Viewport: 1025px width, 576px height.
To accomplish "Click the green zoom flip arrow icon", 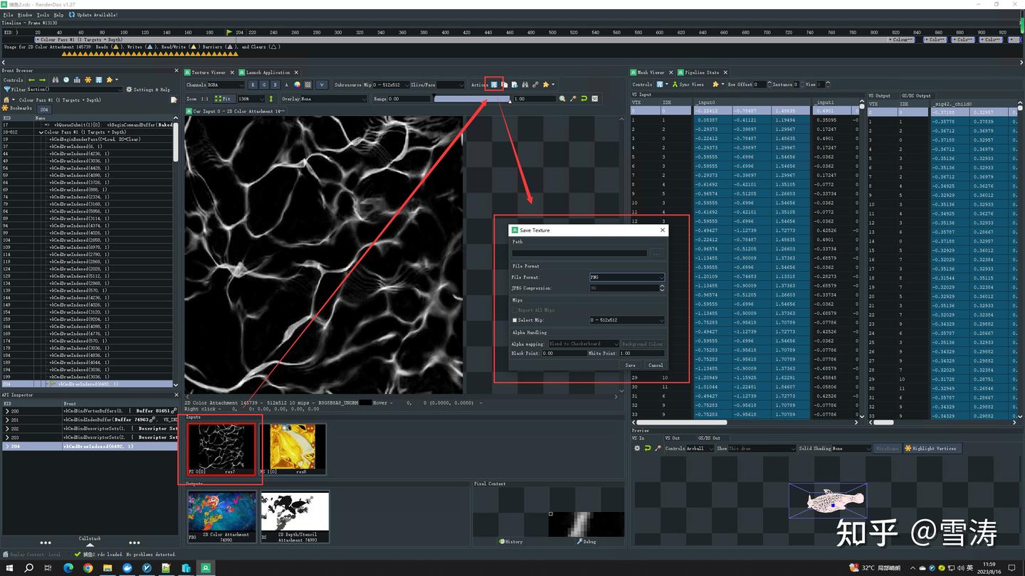I will point(270,99).
